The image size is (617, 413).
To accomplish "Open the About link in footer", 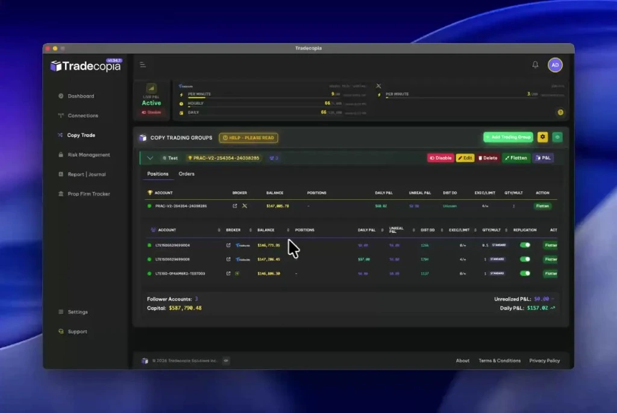I will 462,361.
